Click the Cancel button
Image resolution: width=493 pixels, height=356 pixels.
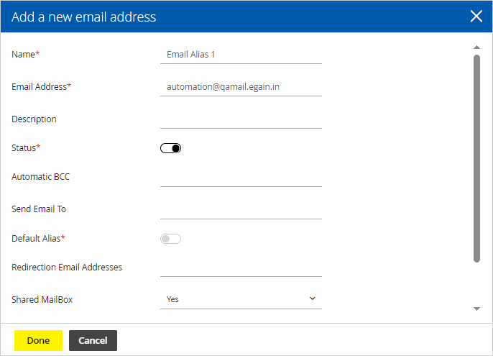coord(93,340)
